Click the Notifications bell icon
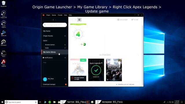The image size is (185, 104). click(x=43, y=58)
